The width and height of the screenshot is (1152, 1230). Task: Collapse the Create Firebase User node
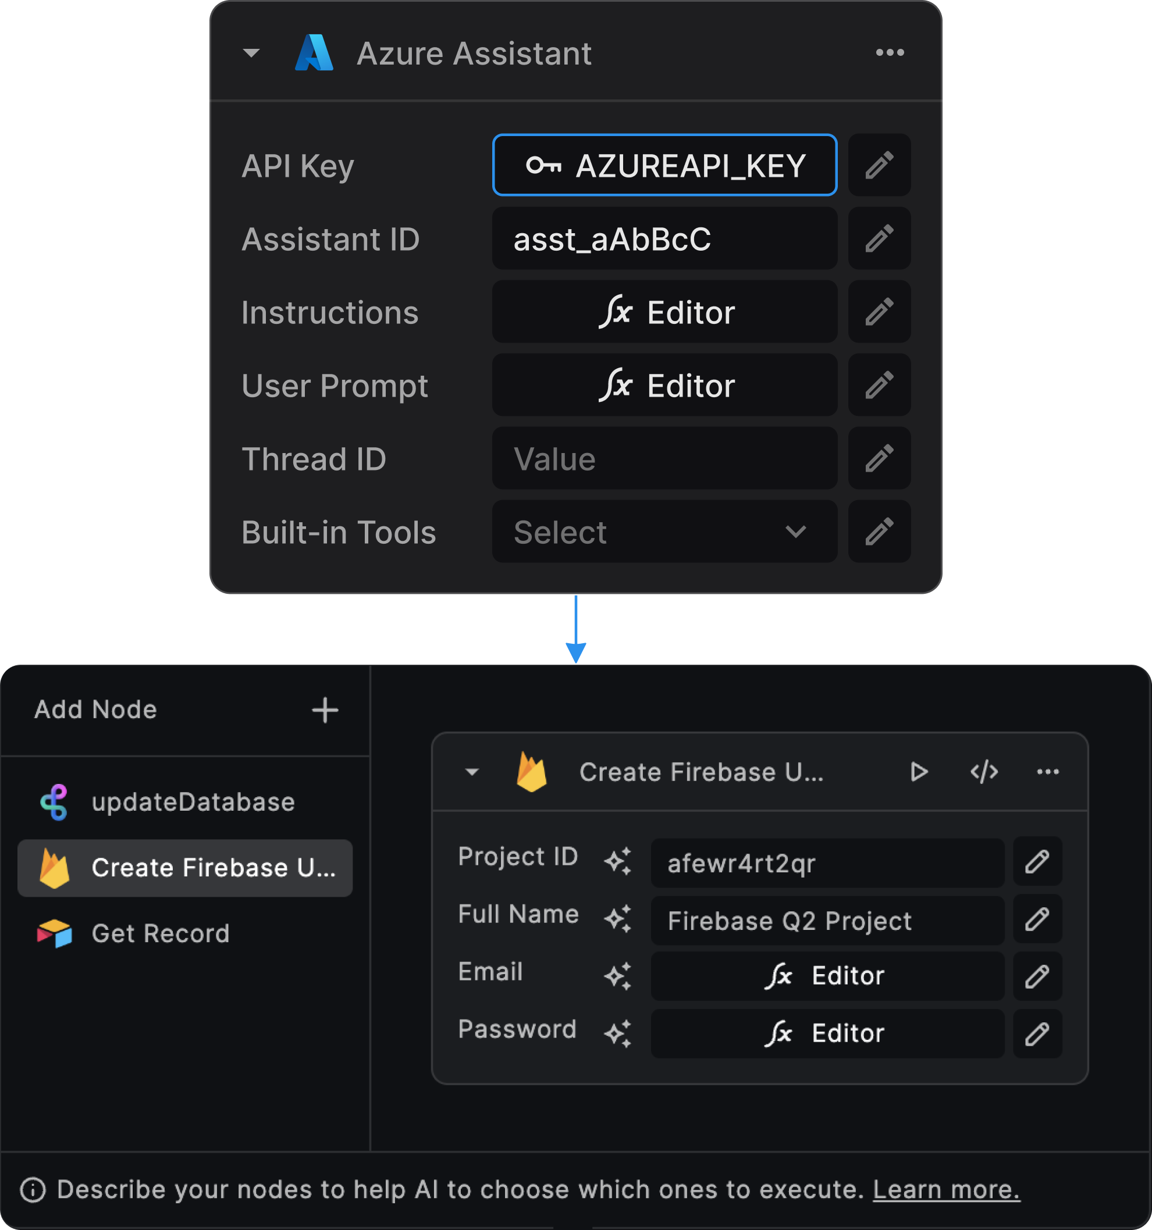click(x=472, y=772)
